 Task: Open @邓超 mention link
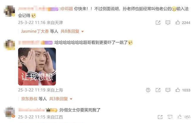coord(67,9)
